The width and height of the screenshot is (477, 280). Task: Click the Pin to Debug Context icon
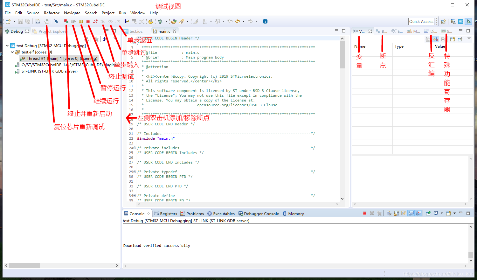tap(460, 39)
